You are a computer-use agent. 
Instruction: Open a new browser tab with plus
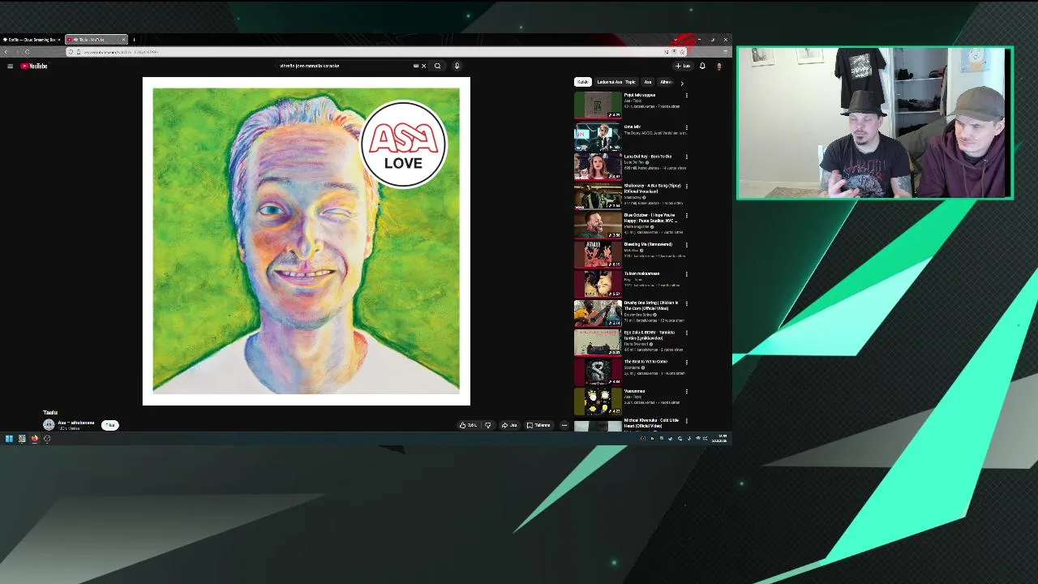pyautogui.click(x=134, y=39)
